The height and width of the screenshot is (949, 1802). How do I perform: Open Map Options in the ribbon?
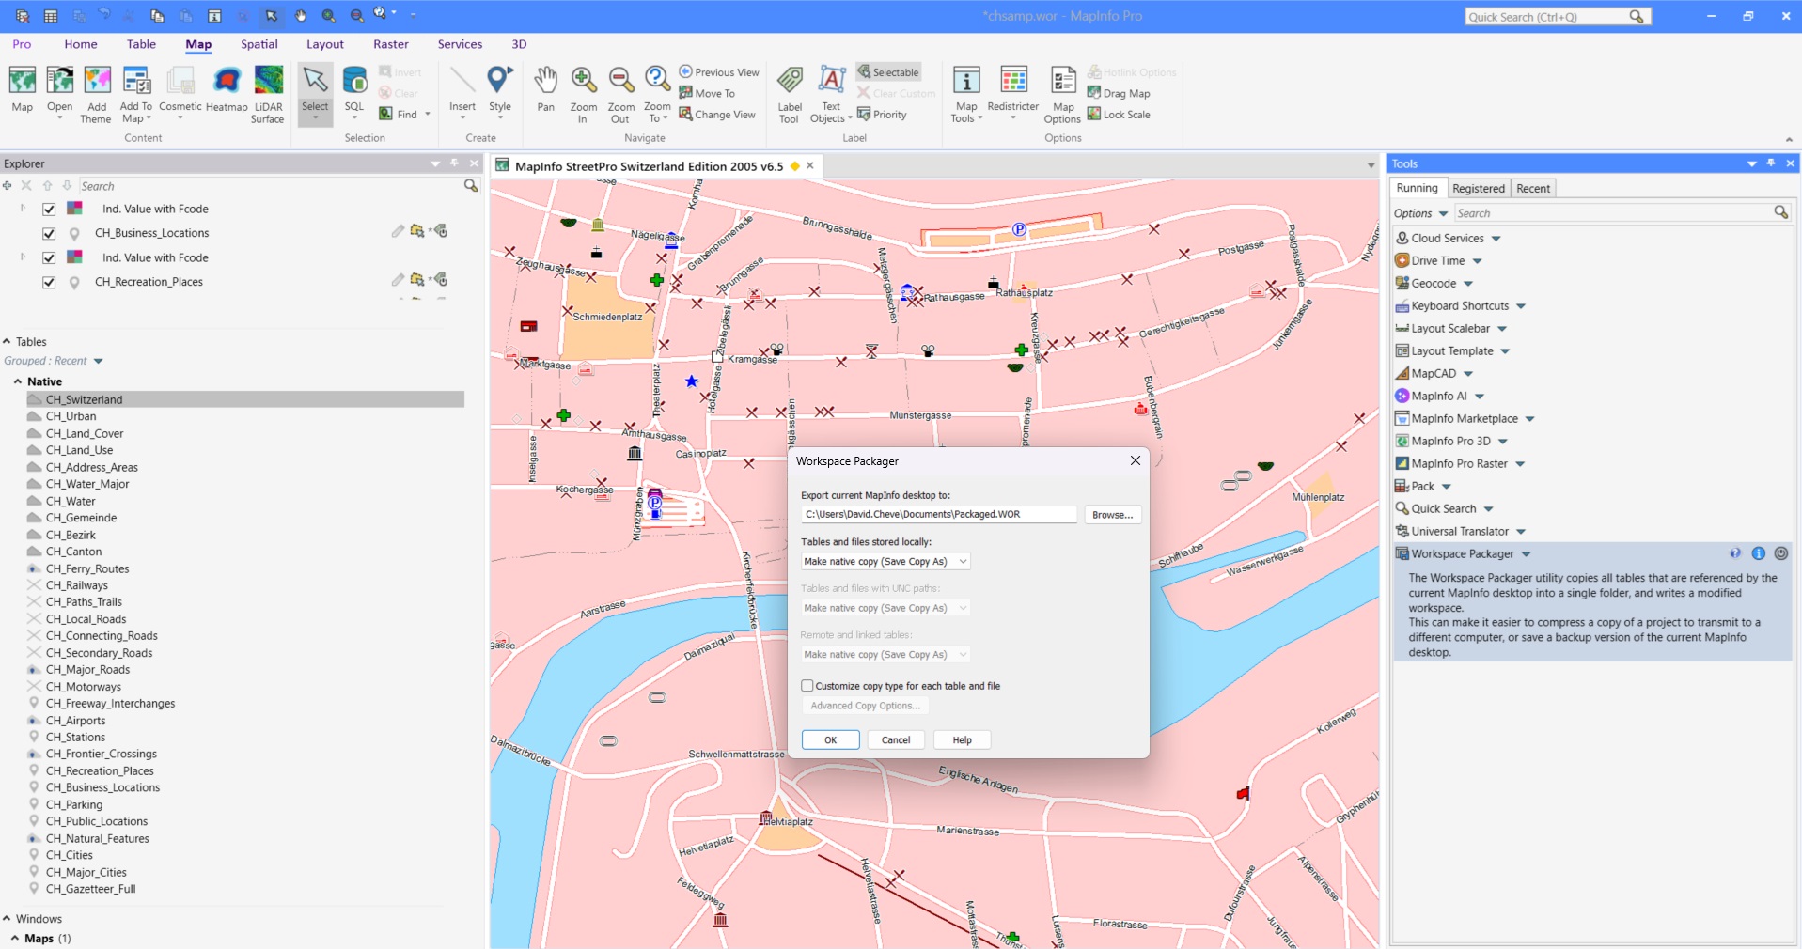[1063, 94]
